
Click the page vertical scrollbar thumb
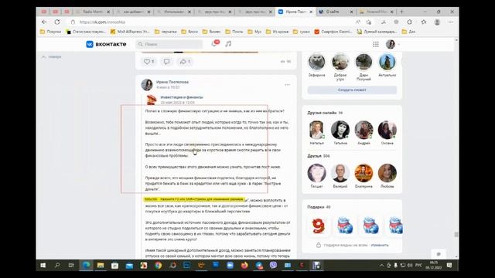456,234
